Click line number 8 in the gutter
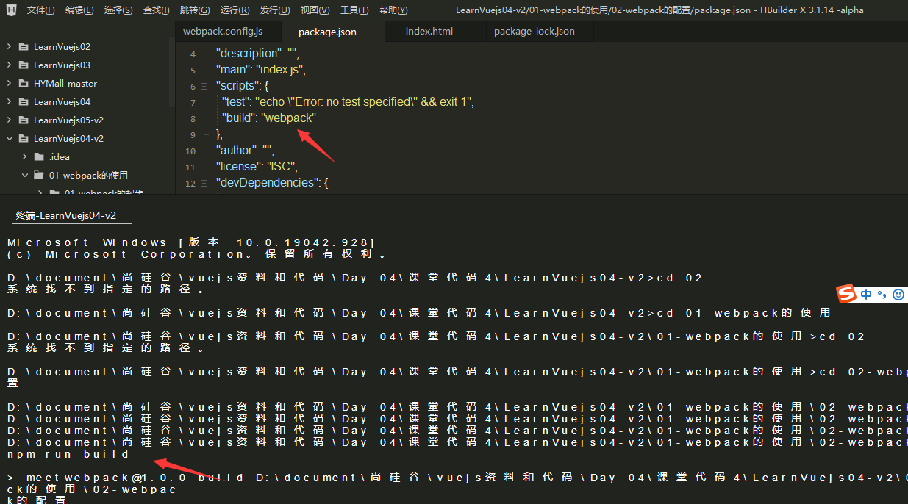This screenshot has width=908, height=504. pos(193,119)
